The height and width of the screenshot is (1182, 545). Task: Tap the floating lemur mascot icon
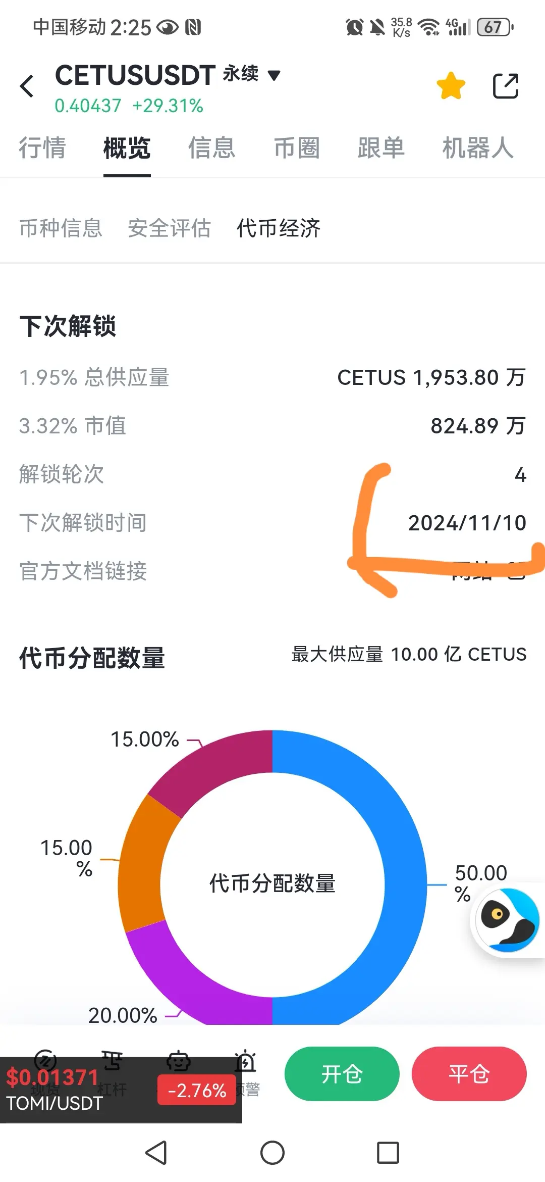point(508,920)
